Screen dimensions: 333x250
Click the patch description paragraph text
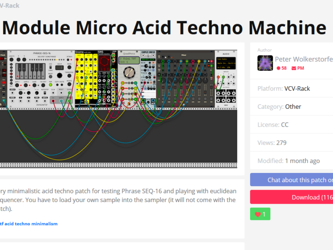[118, 200]
